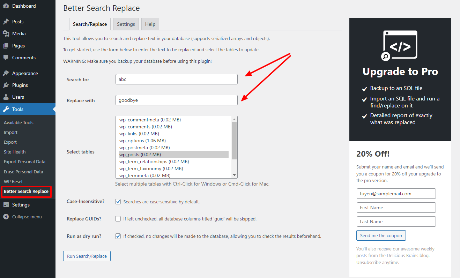Image resolution: width=460 pixels, height=278 pixels.
Task: Open Erase Personal Data submenu item
Action: pos(23,172)
